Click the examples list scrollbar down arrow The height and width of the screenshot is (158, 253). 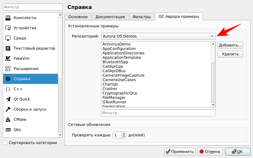click(213, 105)
